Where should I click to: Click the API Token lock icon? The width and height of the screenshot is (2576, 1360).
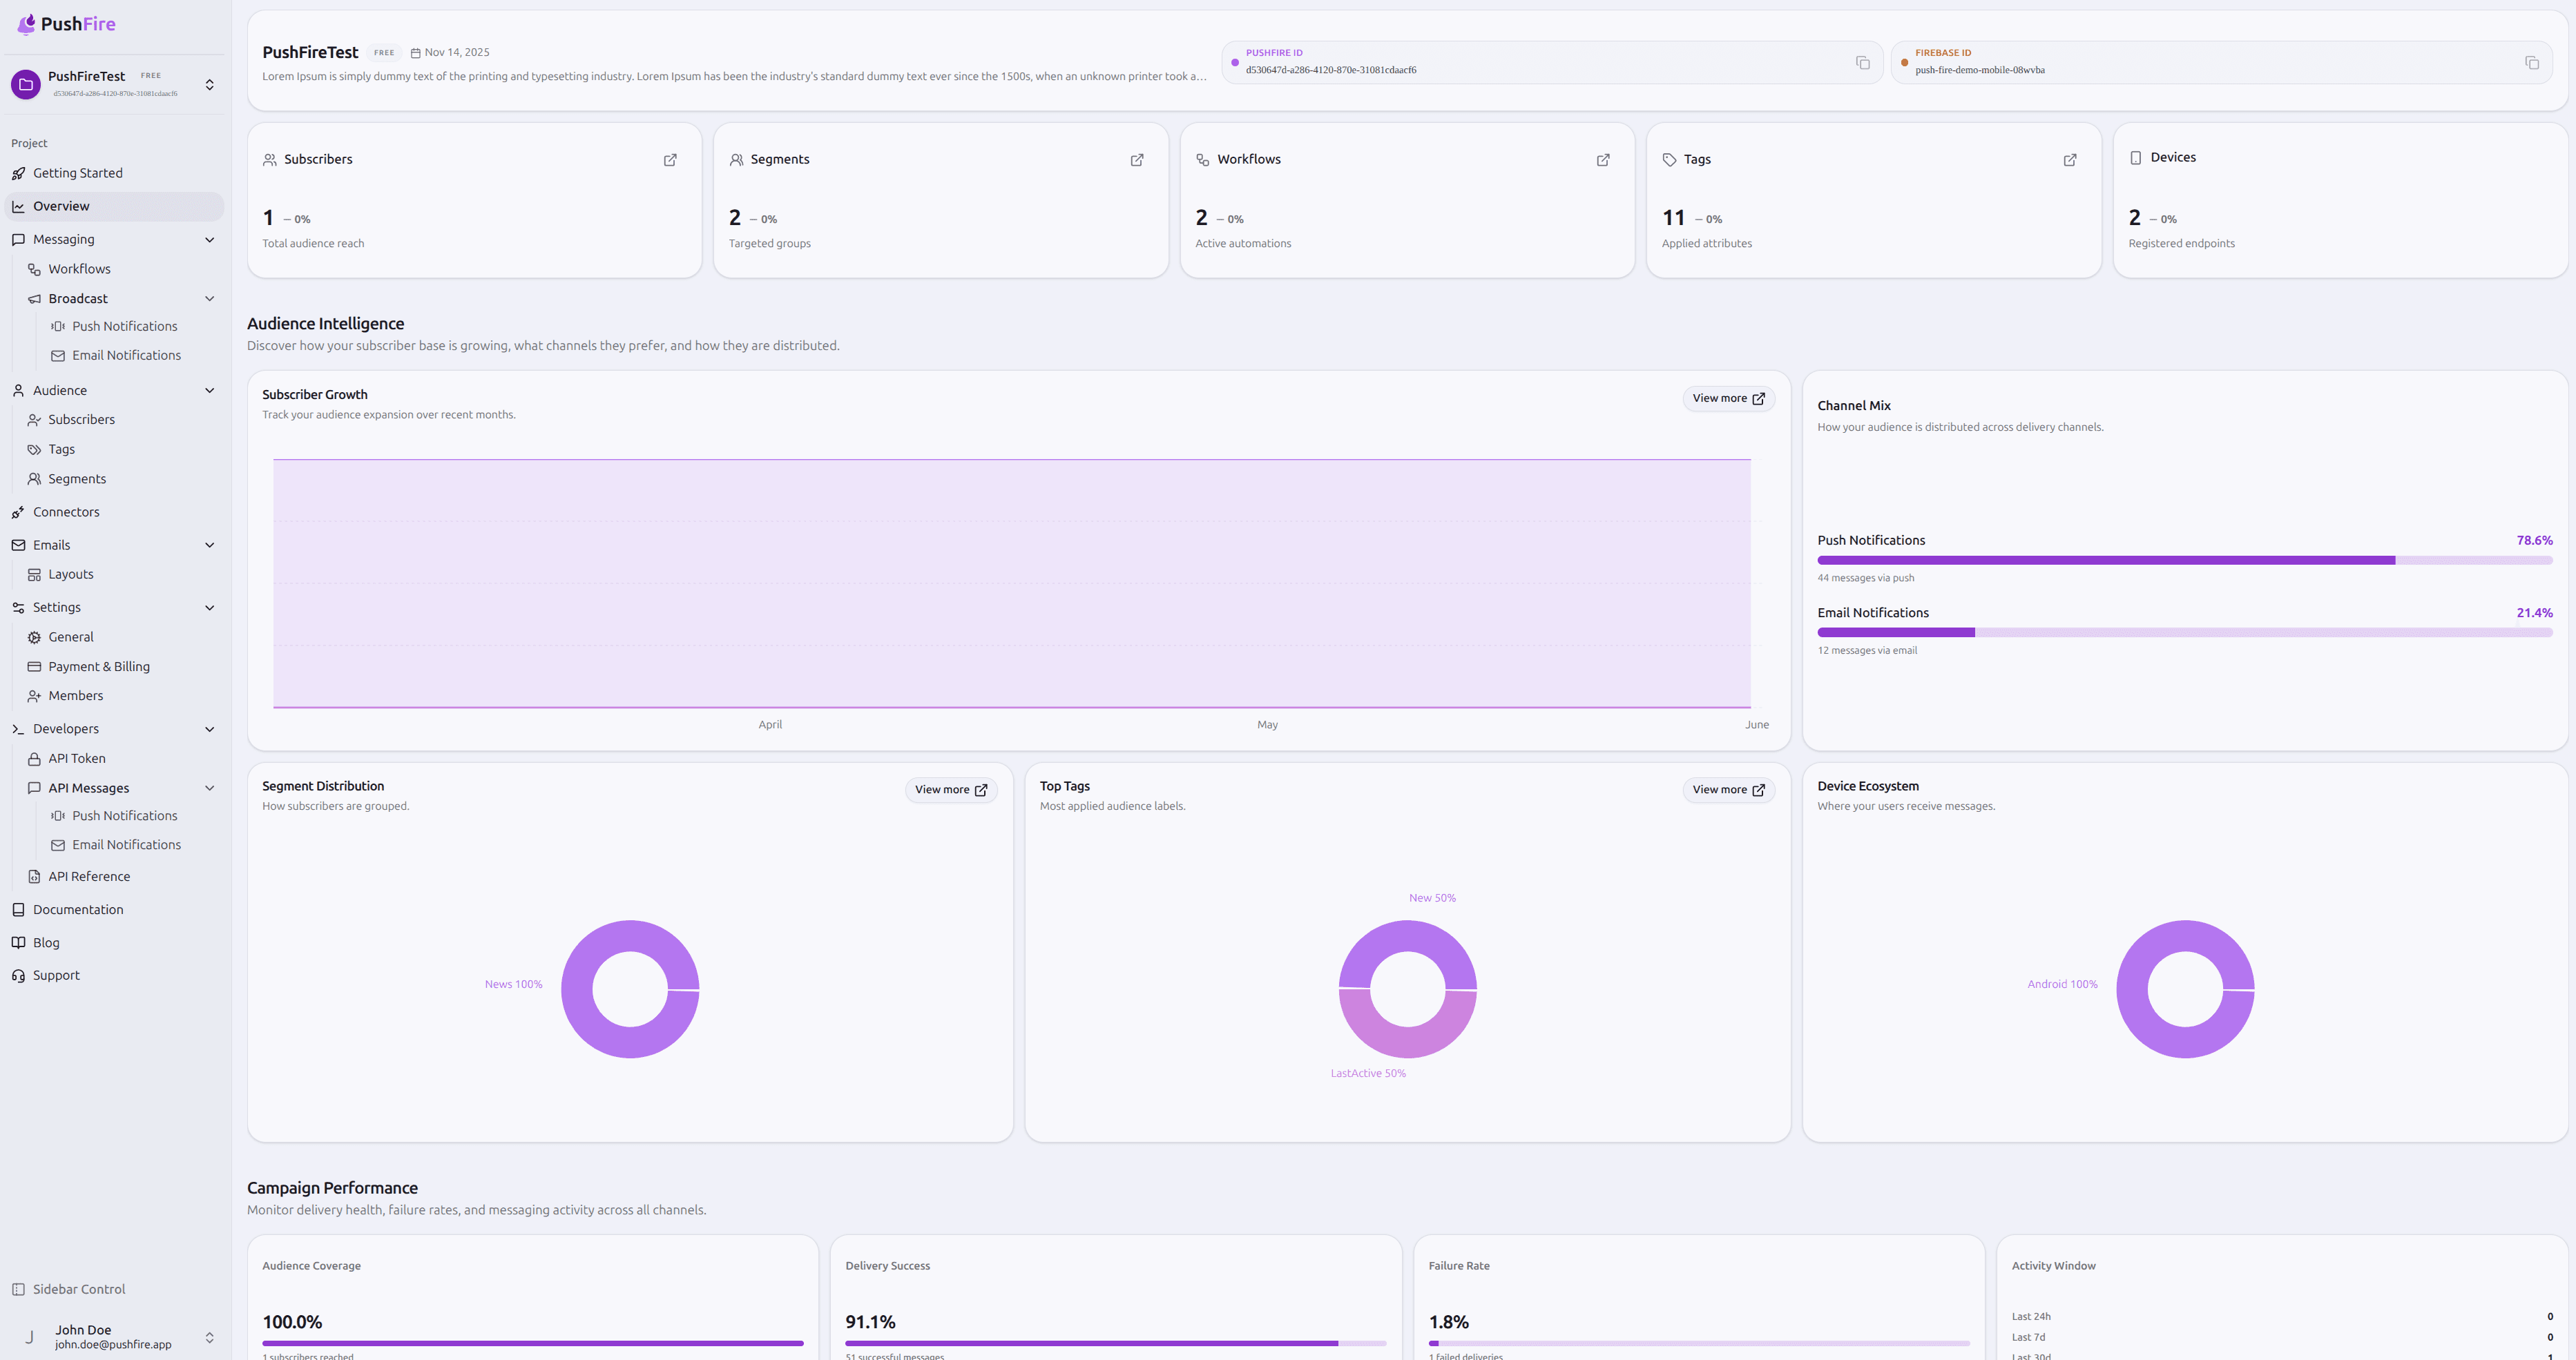click(x=34, y=759)
